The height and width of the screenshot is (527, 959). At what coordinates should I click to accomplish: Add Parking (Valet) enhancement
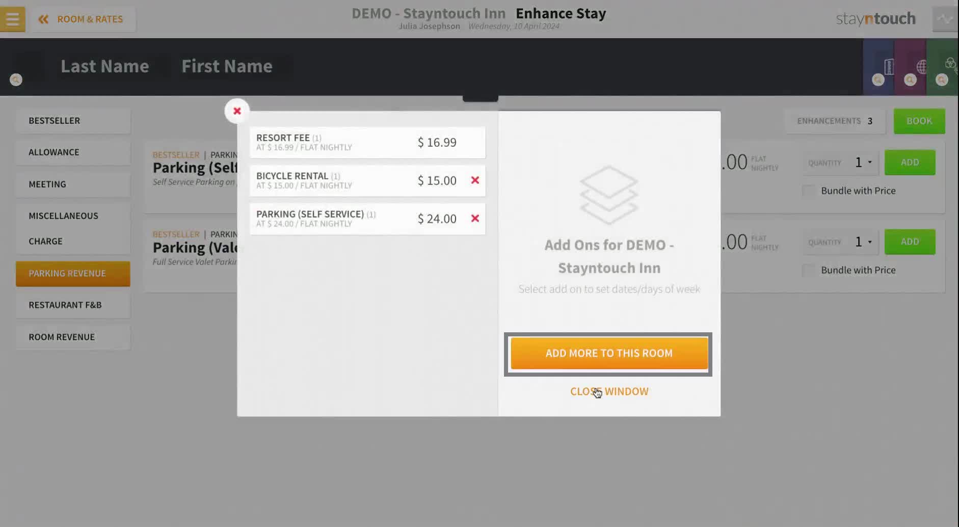click(910, 242)
